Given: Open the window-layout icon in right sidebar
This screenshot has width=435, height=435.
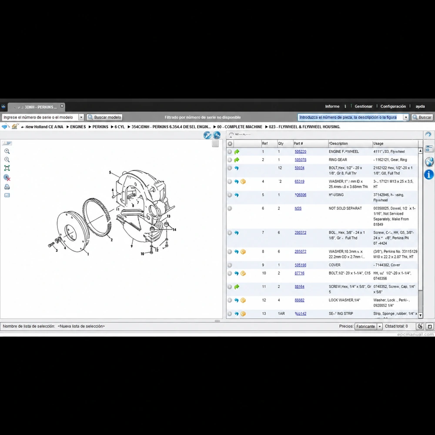Looking at the screenshot, I should 429,149.
